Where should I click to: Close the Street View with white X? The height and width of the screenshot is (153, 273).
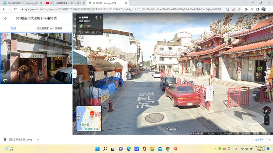pos(267,18)
